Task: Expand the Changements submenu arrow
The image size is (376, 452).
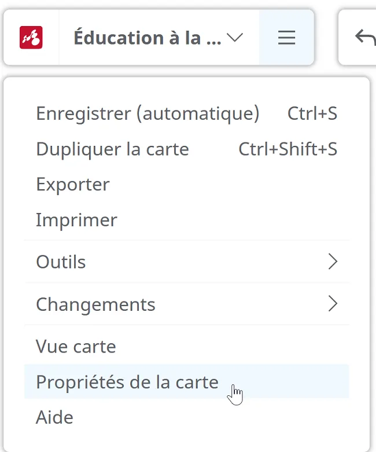Action: pyautogui.click(x=333, y=304)
